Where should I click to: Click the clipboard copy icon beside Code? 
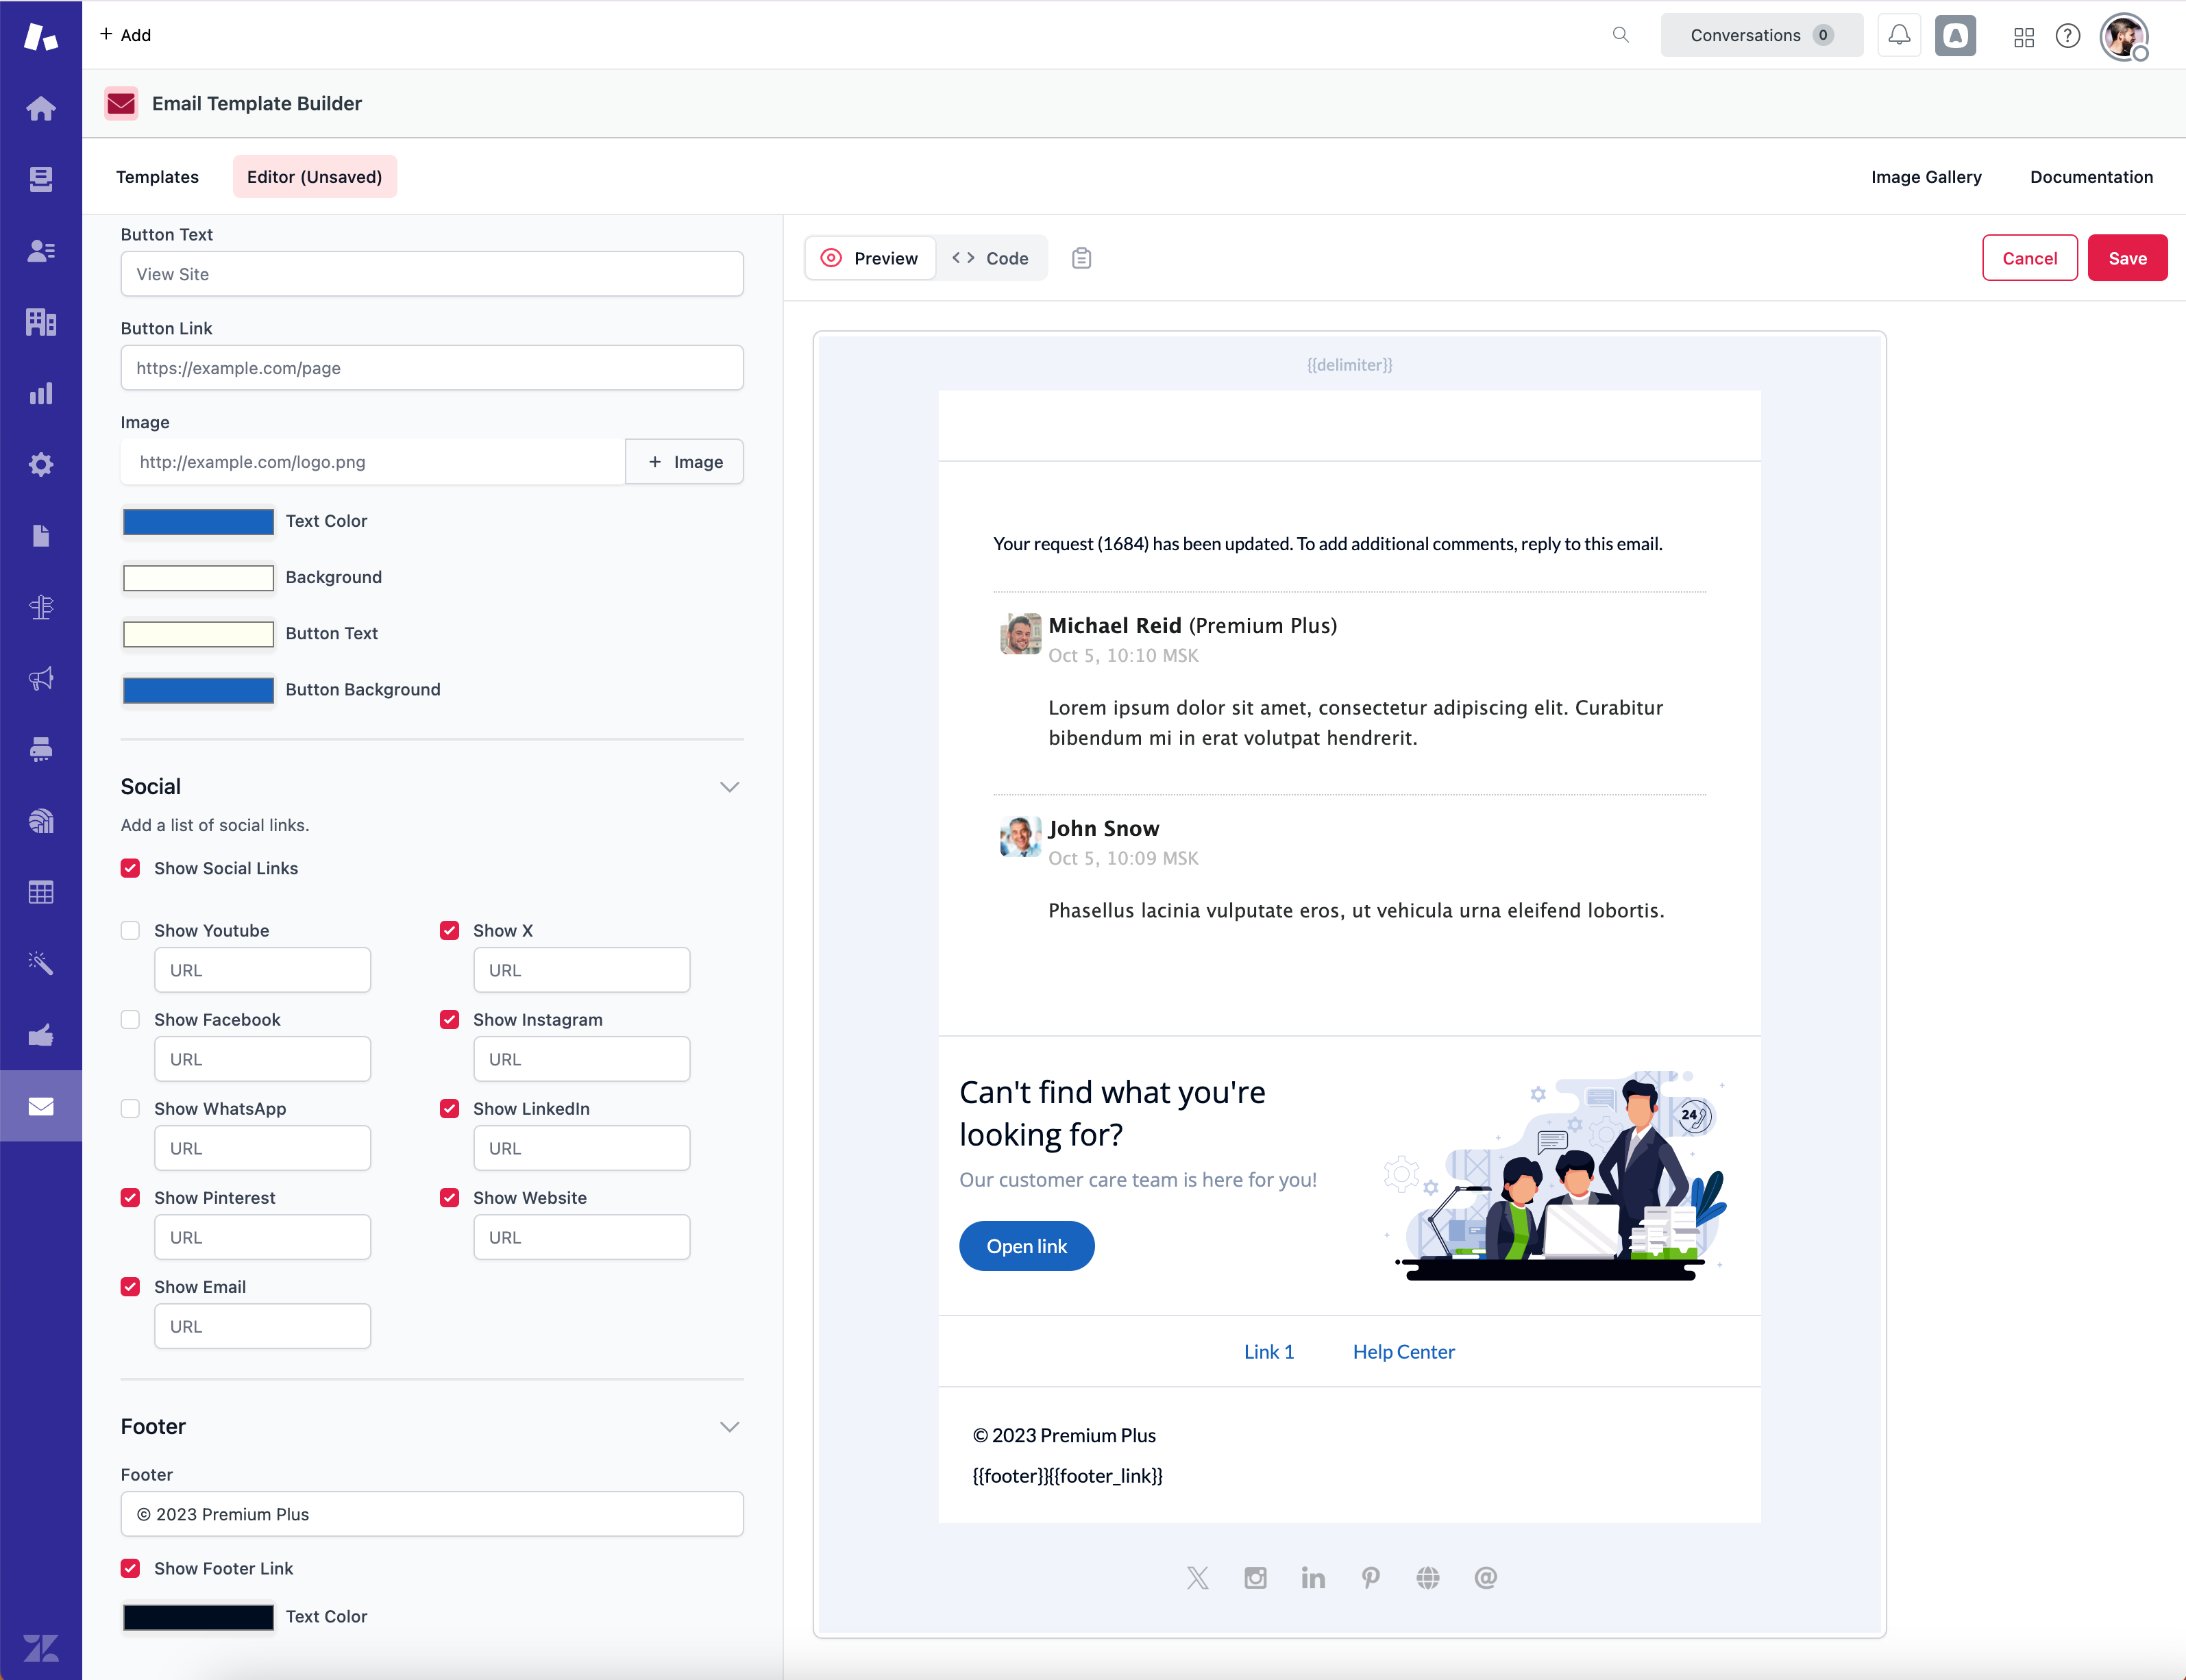(1081, 258)
